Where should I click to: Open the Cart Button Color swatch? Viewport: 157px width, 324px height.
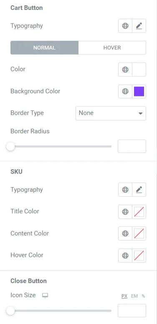point(139,70)
